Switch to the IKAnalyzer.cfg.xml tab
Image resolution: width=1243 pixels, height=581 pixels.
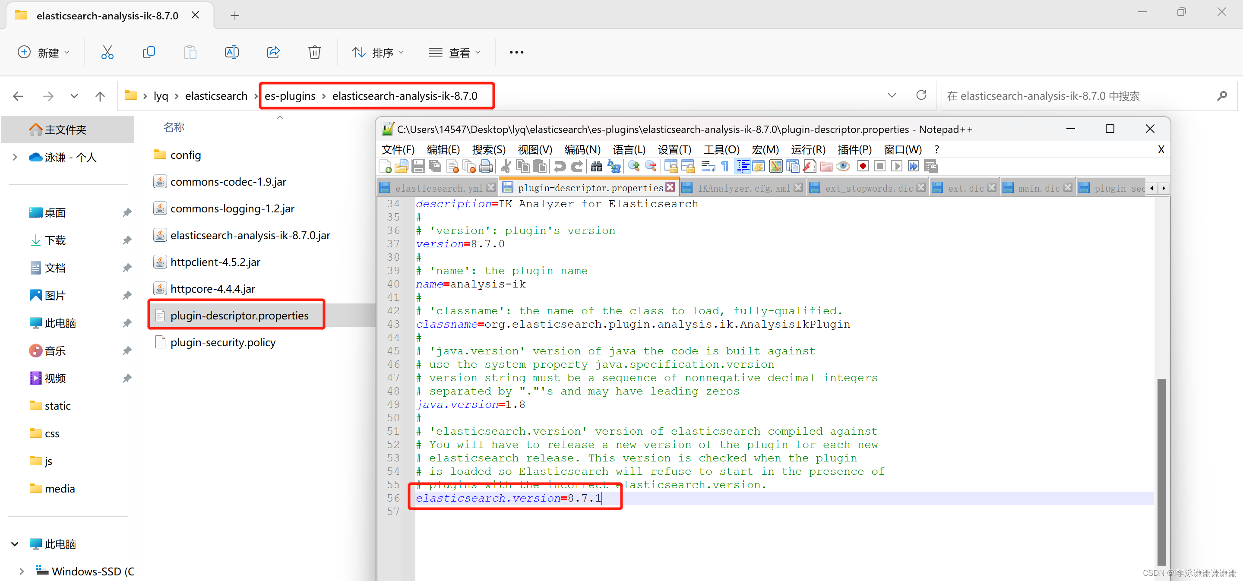coord(743,188)
